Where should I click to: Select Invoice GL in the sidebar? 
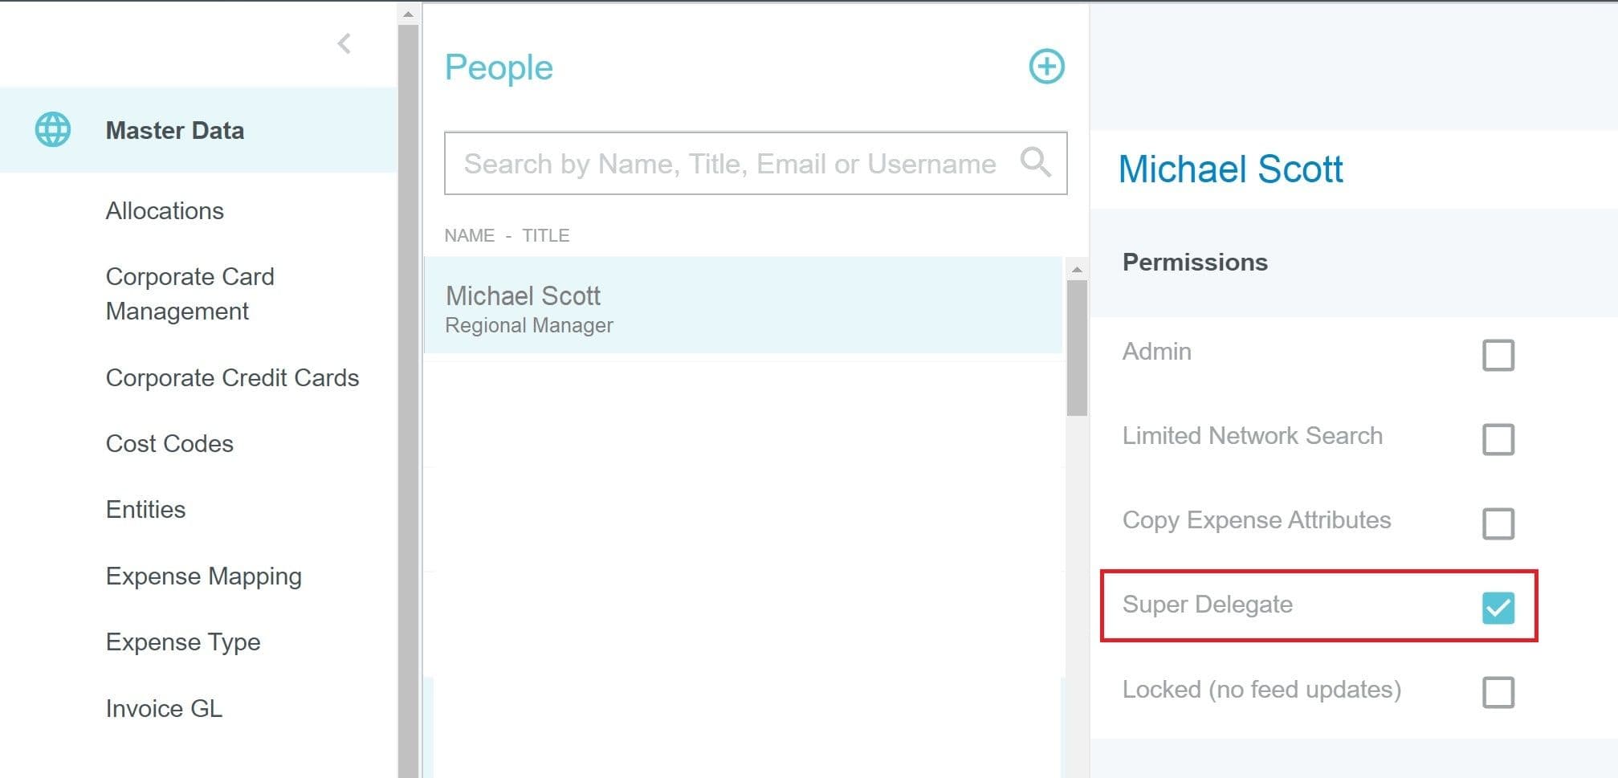point(164,709)
